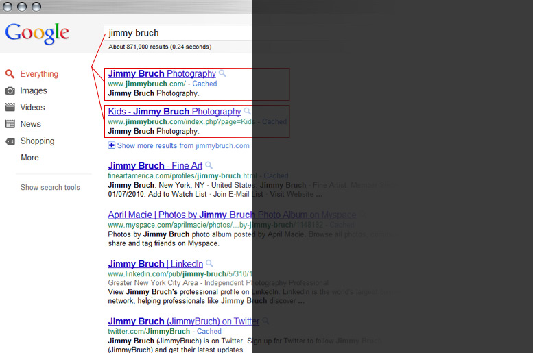Switch to Shopping results
Screen dimensions: 533x353
[x=38, y=141]
